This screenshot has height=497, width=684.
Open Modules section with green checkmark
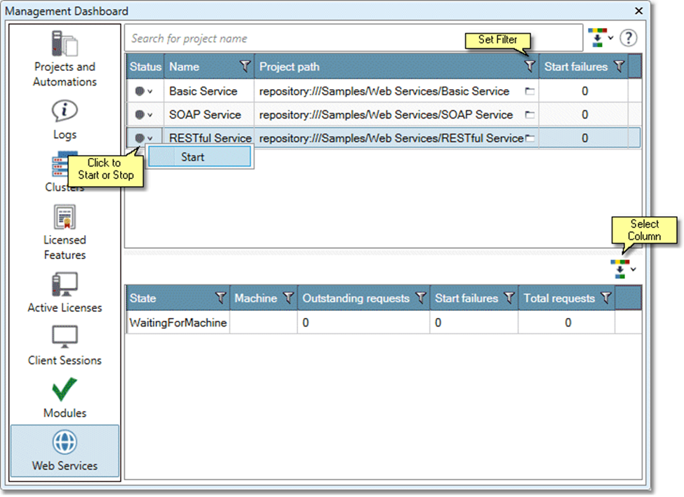pyautogui.click(x=65, y=397)
